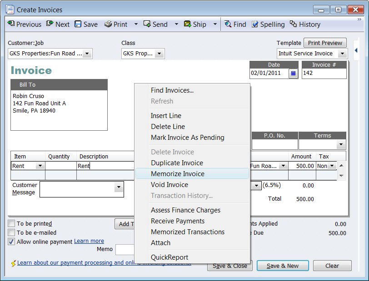Open Find from the toolbar
This screenshot has height=281, width=369.
[x=228, y=24]
